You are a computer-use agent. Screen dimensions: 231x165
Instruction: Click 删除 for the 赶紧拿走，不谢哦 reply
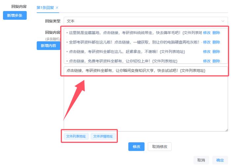click(x=216, y=51)
